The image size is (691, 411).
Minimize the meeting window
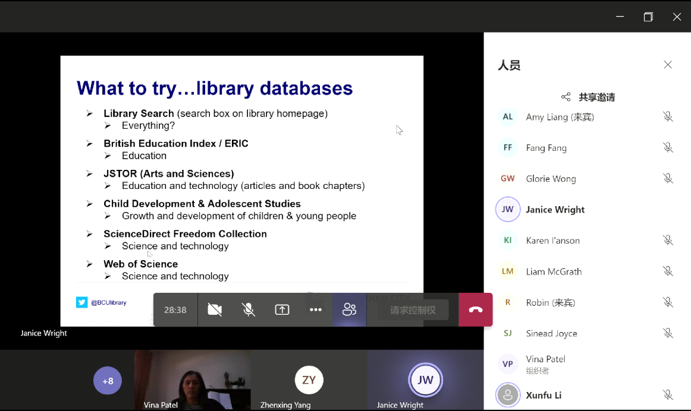[x=620, y=17]
